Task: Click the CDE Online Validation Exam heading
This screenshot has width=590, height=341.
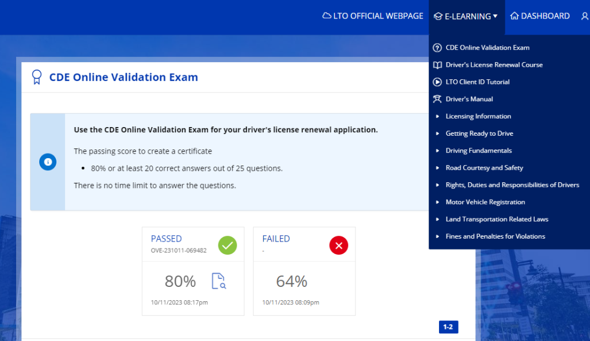Action: 123,77
